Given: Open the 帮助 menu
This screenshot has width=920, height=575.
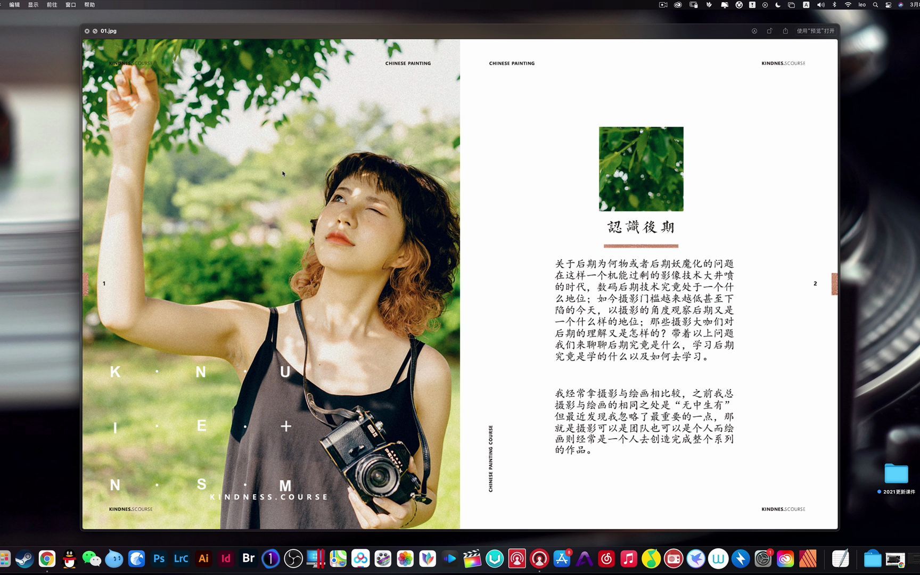Looking at the screenshot, I should click(x=89, y=5).
